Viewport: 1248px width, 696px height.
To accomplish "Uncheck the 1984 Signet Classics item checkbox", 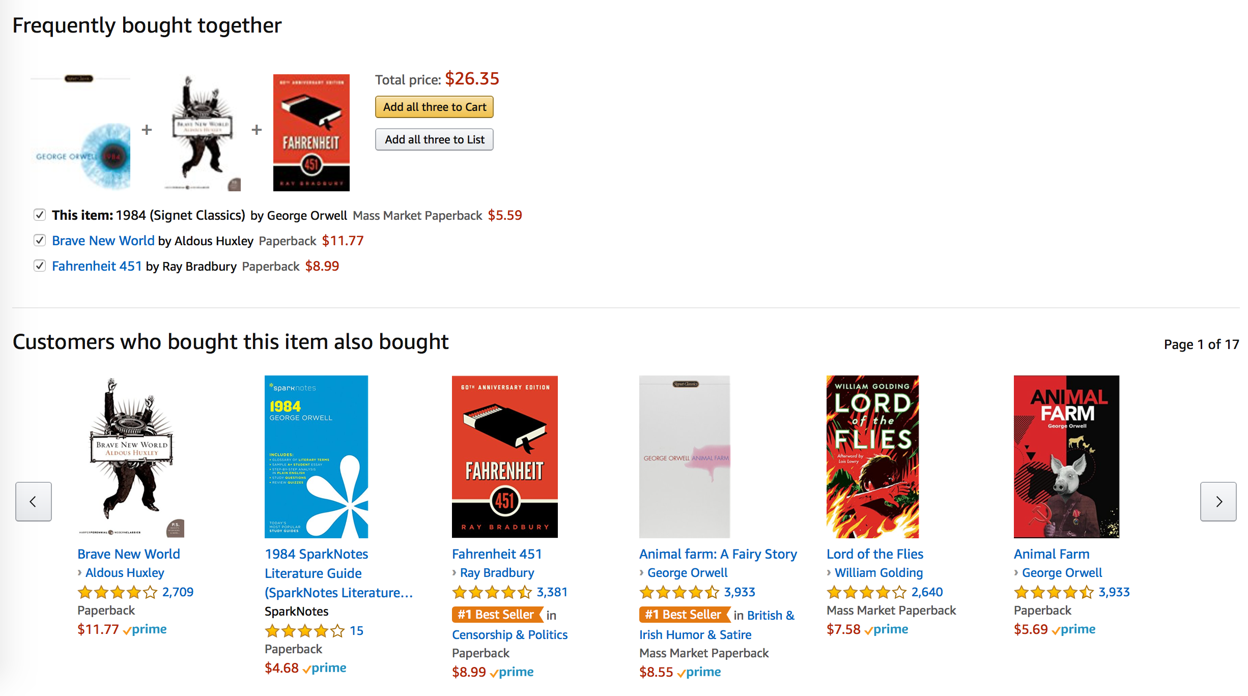I will [x=40, y=215].
